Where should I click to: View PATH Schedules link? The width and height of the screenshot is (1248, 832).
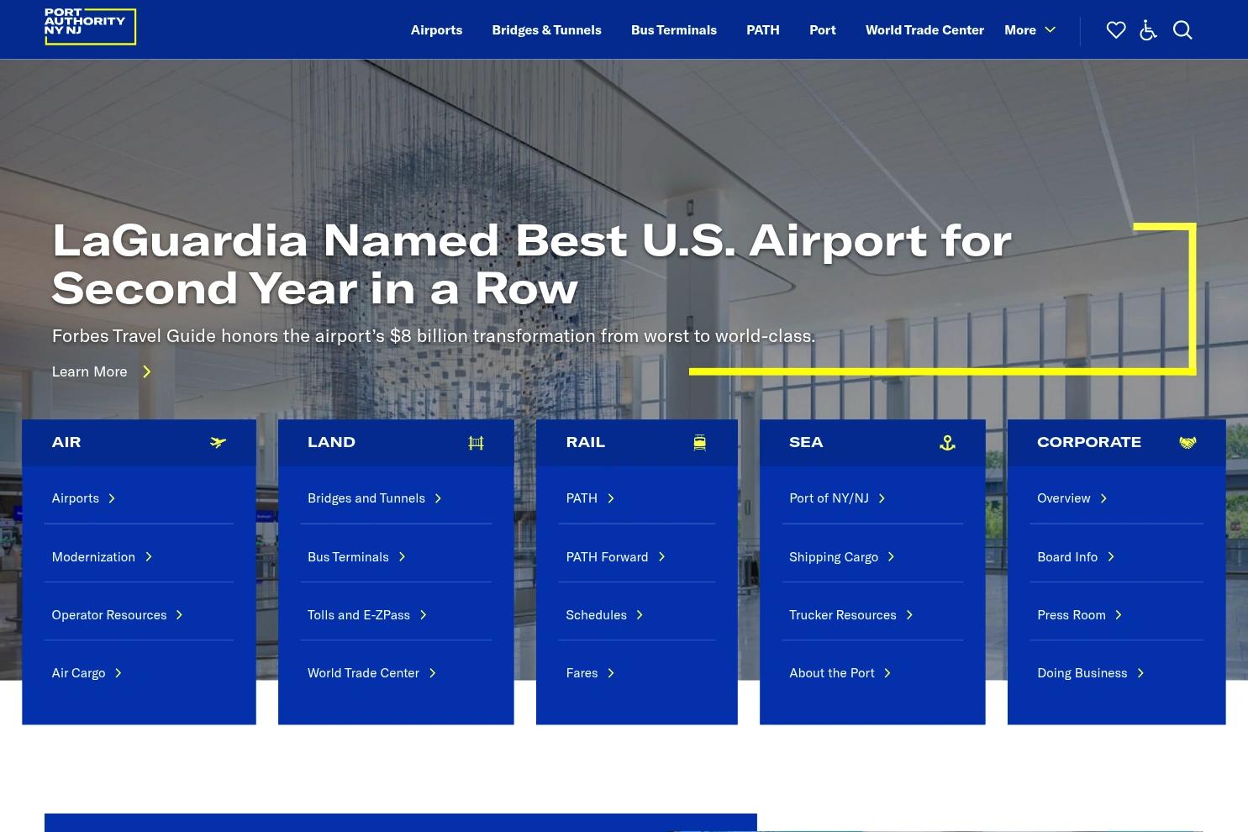pyautogui.click(x=596, y=615)
